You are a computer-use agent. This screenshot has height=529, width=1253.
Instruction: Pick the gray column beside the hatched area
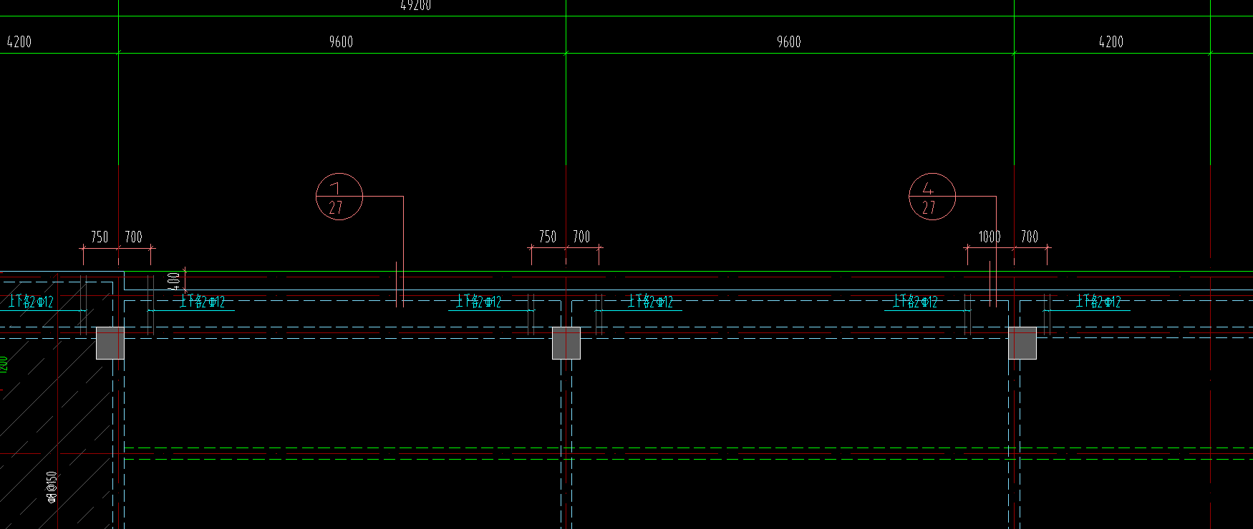click(x=110, y=343)
